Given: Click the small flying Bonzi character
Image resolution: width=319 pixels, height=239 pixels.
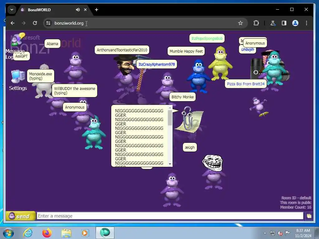Looking at the screenshot, I should (x=259, y=106).
